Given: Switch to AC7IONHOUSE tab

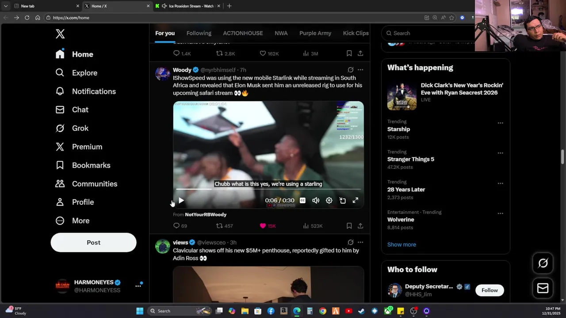Looking at the screenshot, I should pos(243,33).
